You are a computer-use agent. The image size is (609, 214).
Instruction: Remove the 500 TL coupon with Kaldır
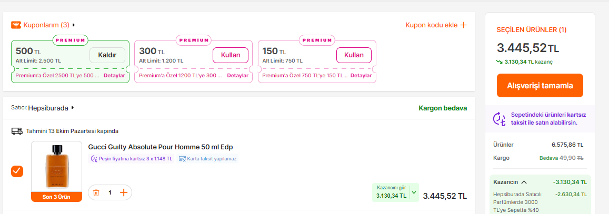[107, 55]
